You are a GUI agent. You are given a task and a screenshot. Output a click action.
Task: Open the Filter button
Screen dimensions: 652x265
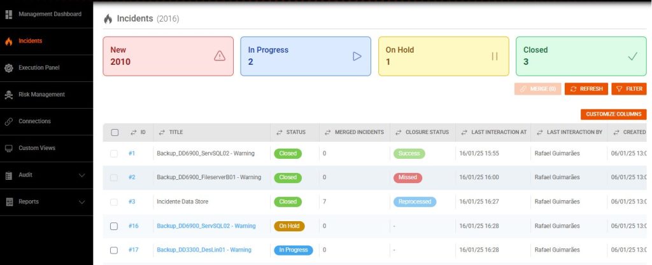pos(629,89)
